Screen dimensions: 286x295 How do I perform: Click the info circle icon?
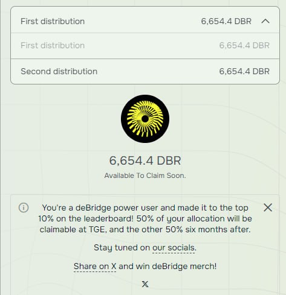tap(24, 208)
